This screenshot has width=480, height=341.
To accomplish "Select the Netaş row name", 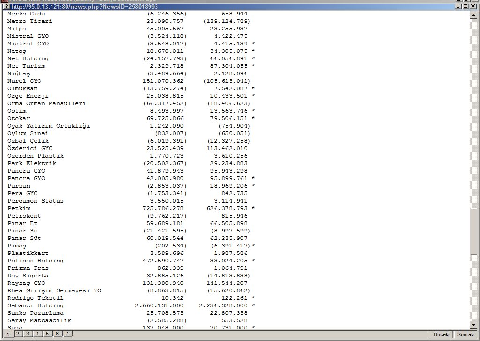I will click(17, 51).
